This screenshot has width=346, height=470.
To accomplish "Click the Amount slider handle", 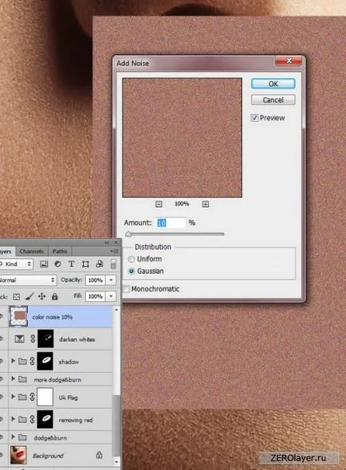I will click(128, 234).
